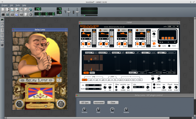Toggle the sync LED in FMMF
This screenshot has width=196, height=119.
pyautogui.click(x=159, y=46)
